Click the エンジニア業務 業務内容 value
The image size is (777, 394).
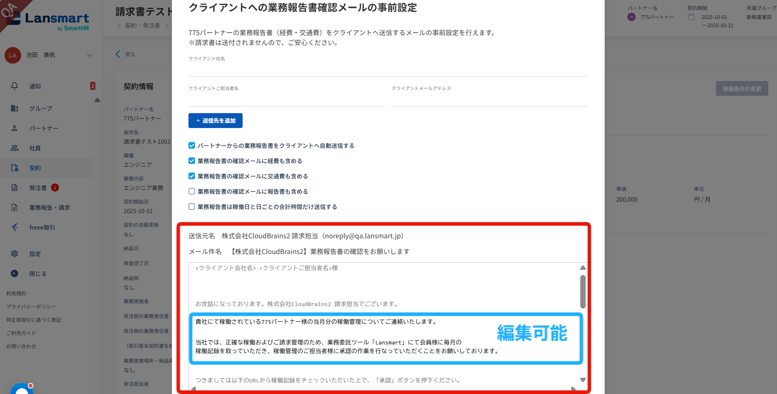pos(143,188)
